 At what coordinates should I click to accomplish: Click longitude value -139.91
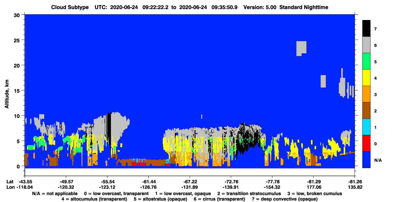pos(231,187)
